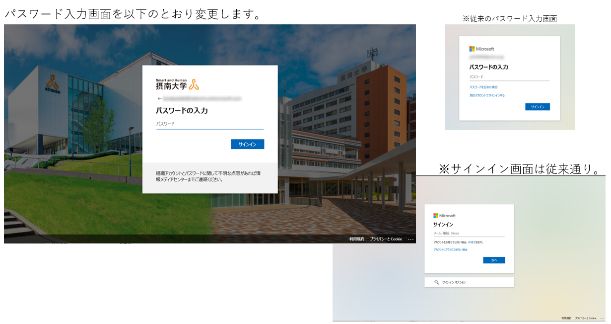Viewport: 611px width, 324px height.
Task: Open the ellipsis menu on the campus photo footer
Action: (x=410, y=239)
